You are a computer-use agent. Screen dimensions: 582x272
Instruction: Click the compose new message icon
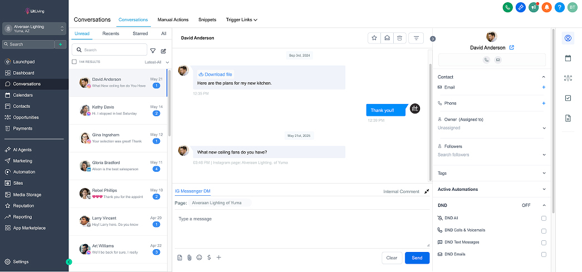point(163,50)
